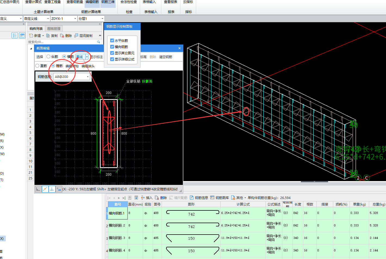The width and height of the screenshot is (386, 259).
Task: Click the move row up icon
Action: tap(130, 198)
